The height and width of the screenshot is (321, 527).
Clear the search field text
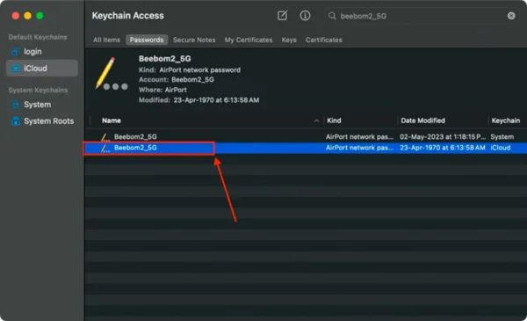tap(511, 16)
